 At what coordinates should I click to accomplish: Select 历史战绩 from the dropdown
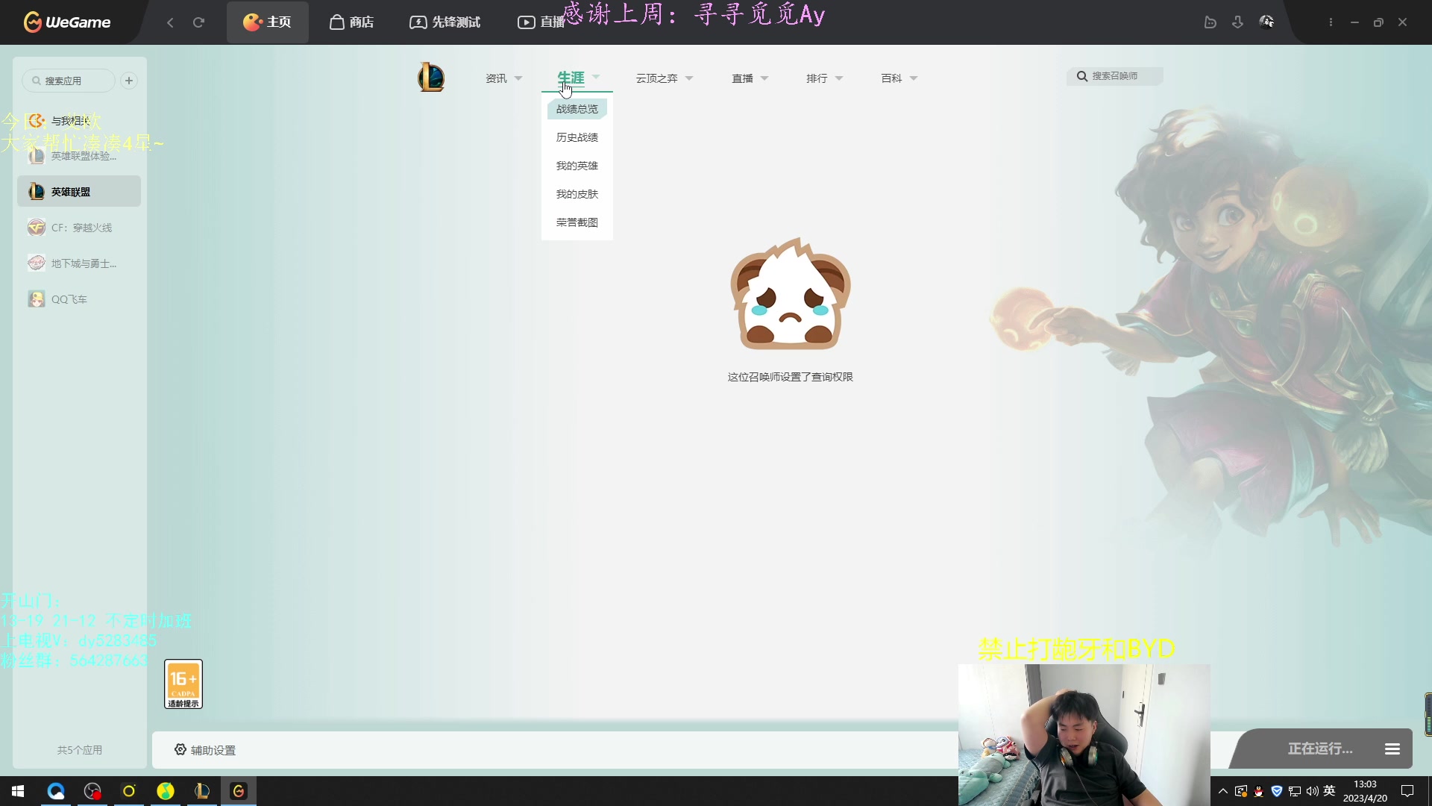(x=577, y=137)
